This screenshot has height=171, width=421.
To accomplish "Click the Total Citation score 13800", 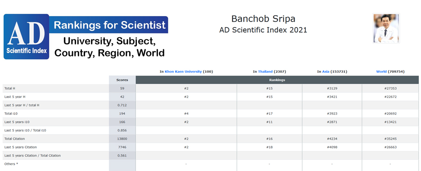I will (122, 139).
